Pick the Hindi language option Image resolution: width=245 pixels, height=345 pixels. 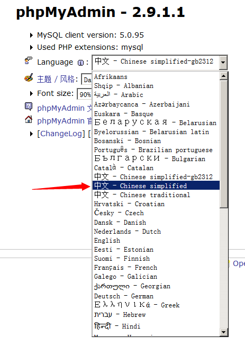point(156,326)
